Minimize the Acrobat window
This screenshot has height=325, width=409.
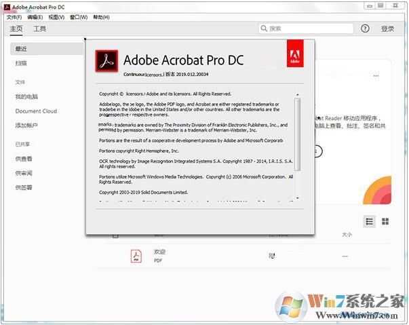tap(370, 5)
